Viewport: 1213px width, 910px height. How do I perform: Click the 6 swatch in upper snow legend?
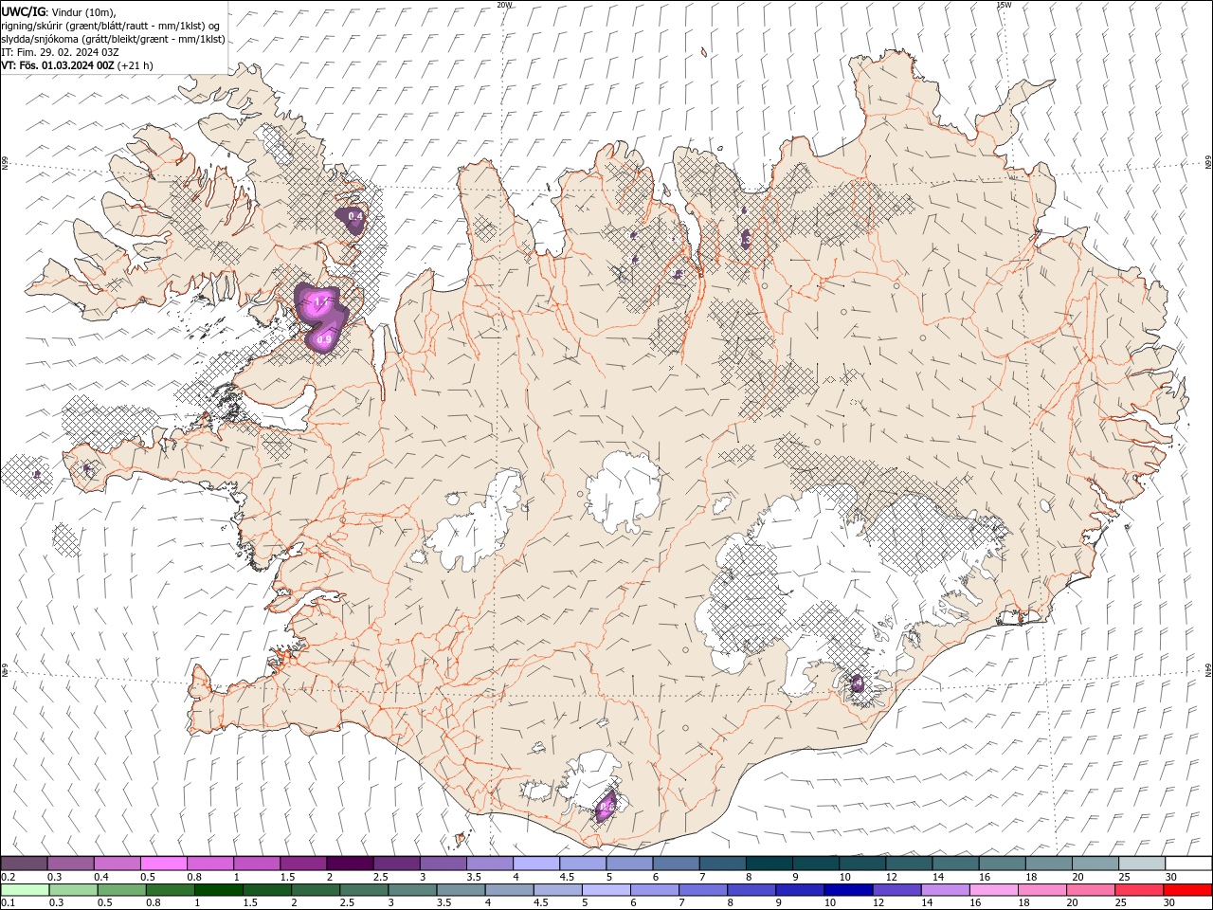675,864
